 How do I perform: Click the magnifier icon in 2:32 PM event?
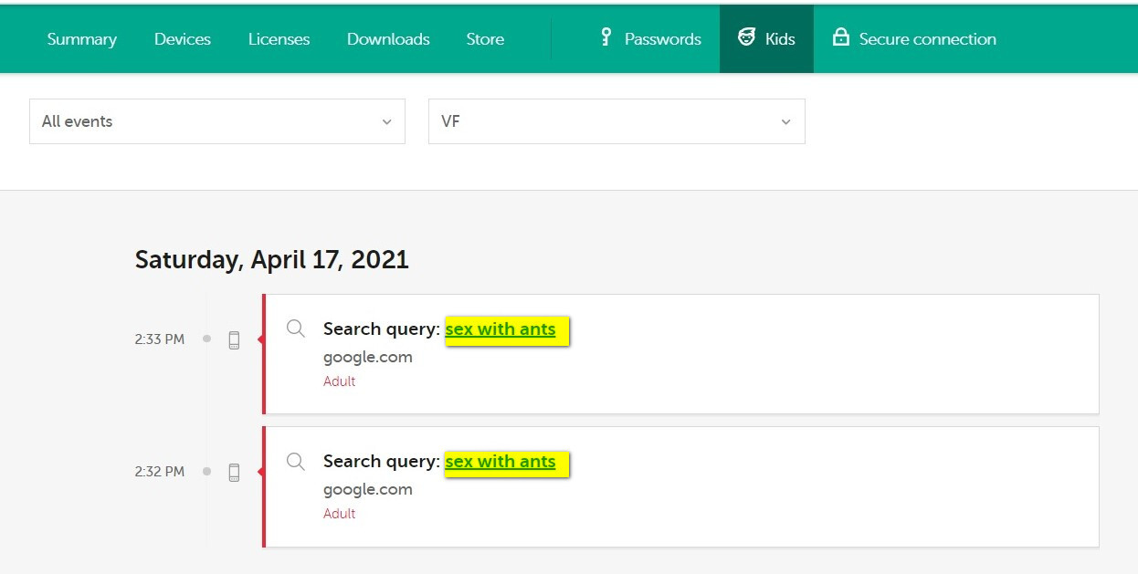[x=296, y=461]
